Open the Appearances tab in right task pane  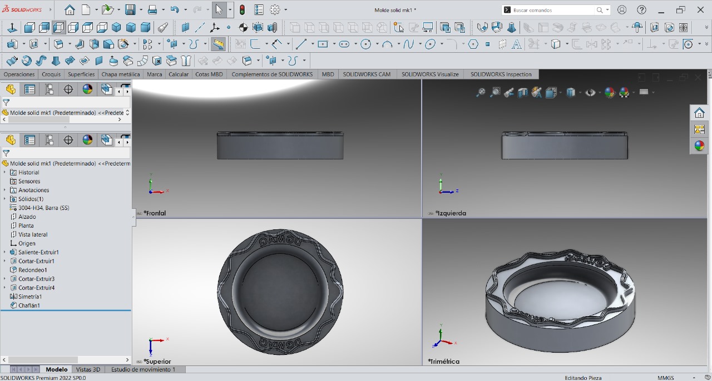[699, 146]
